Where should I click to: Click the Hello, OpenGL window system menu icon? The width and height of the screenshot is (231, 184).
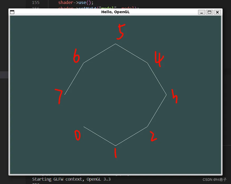(x=12, y=12)
